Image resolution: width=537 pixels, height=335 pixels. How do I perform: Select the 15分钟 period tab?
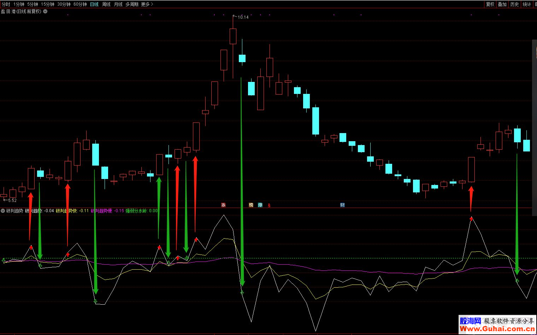(x=48, y=4)
